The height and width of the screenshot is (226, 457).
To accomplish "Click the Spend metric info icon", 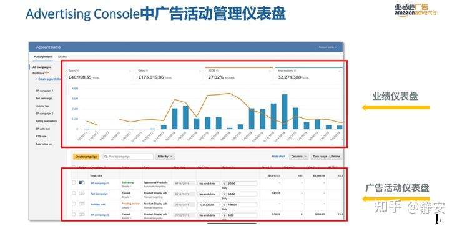I will [x=79, y=71].
